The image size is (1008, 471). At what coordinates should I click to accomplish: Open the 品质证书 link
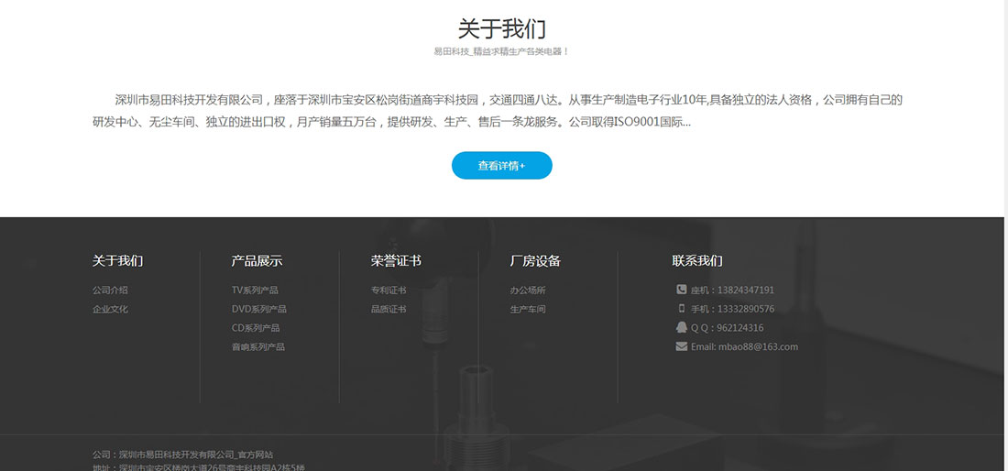[x=389, y=310]
